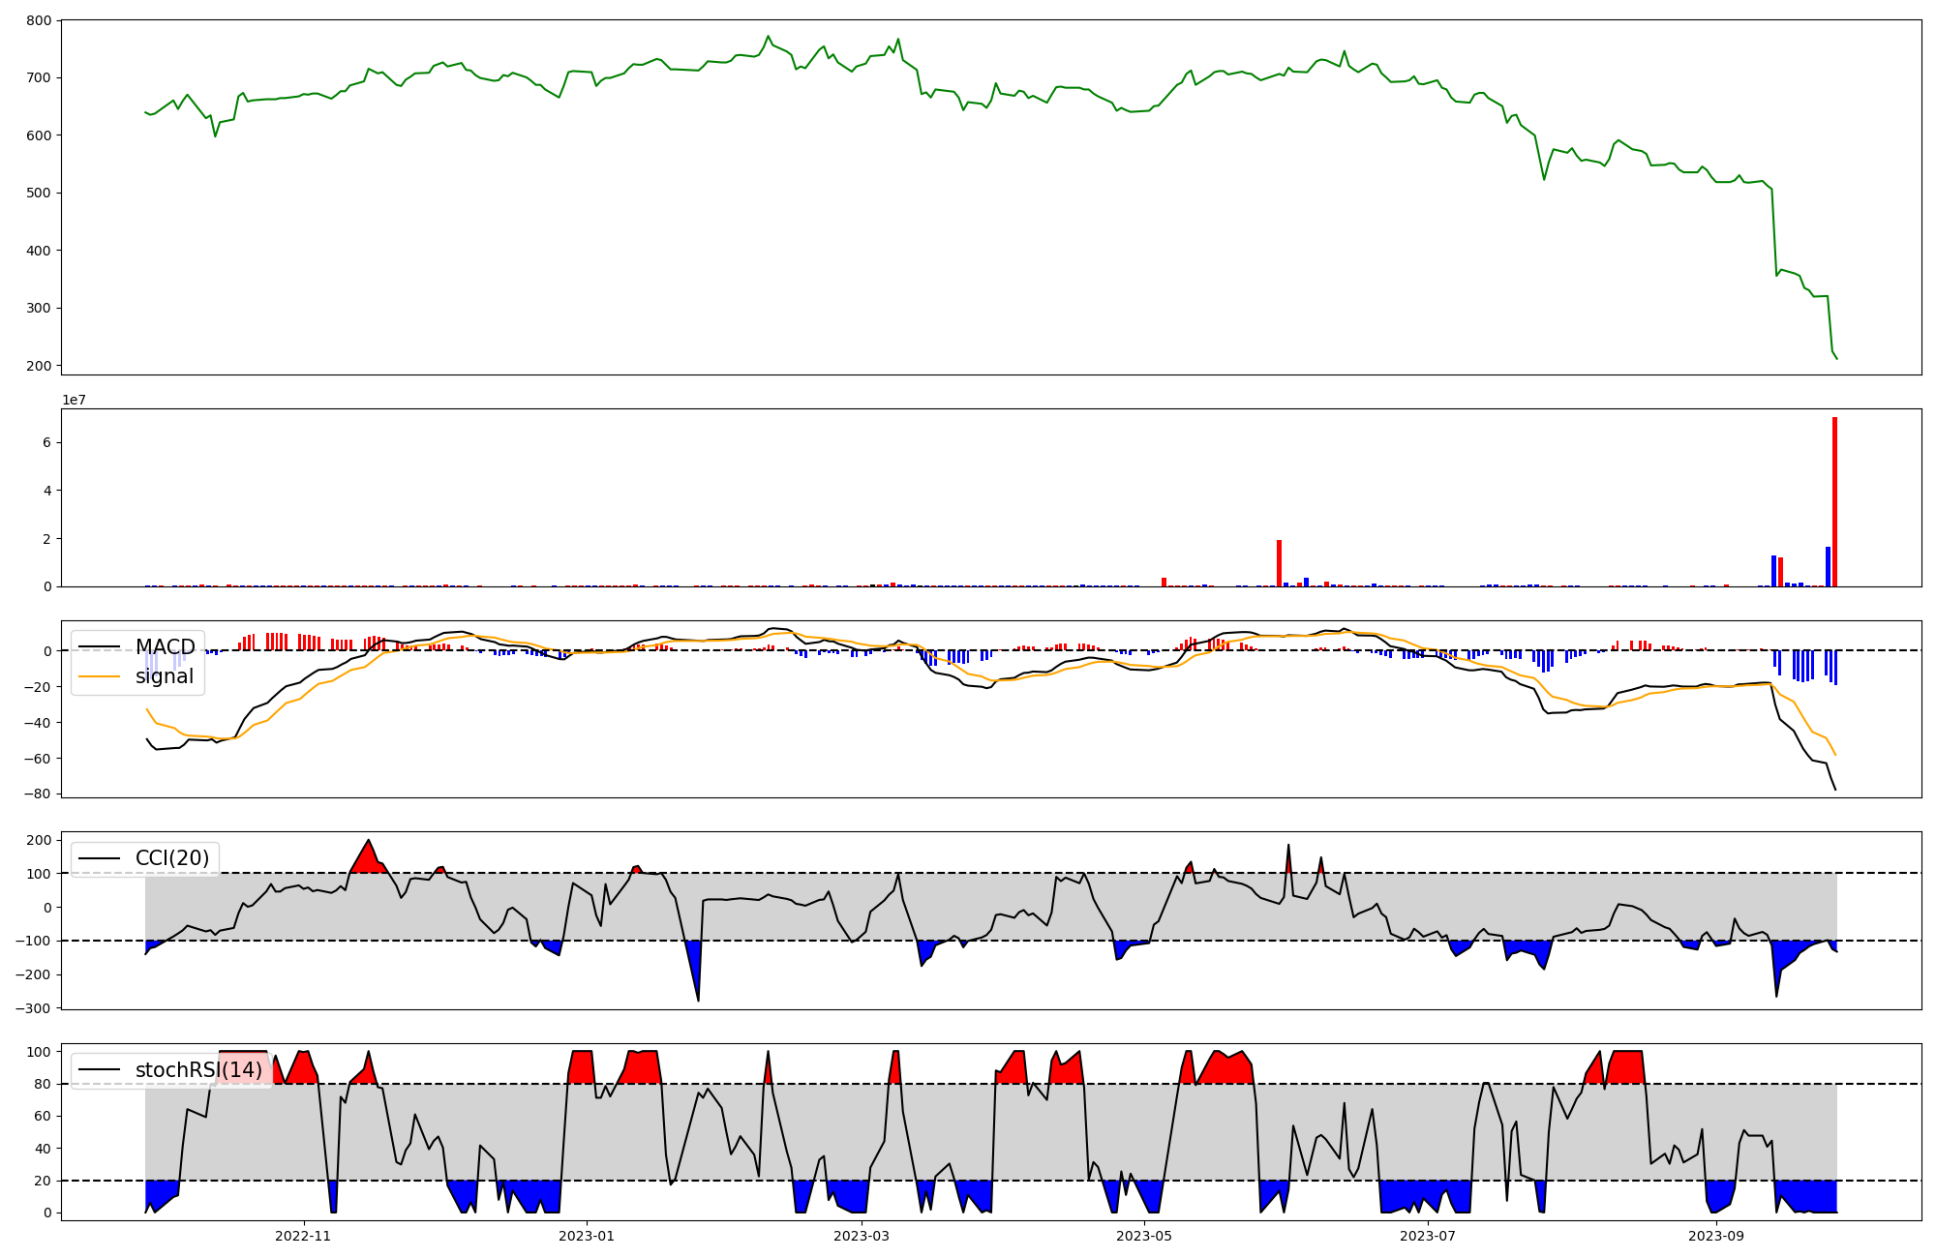Click the MACD legend entry
Viewport: 1936px width, 1258px height.
(x=165, y=647)
